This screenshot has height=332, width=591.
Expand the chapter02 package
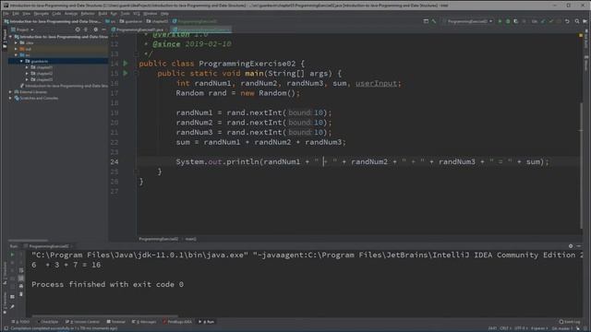click(x=27, y=74)
